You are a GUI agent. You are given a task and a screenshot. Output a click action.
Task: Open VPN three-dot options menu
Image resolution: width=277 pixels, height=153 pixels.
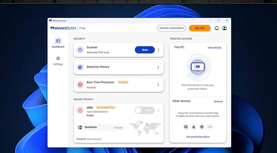pos(158,110)
